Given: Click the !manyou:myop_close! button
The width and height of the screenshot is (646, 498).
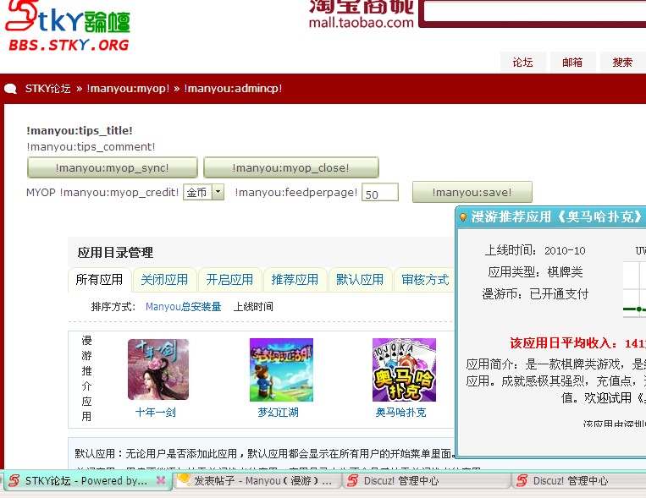Looking at the screenshot, I should (x=291, y=167).
